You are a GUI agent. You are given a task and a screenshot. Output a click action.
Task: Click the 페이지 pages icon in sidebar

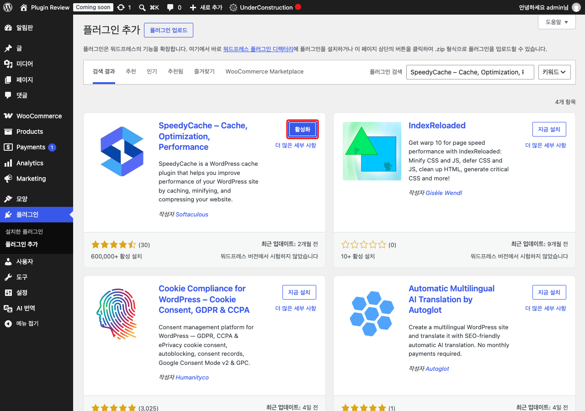click(8, 79)
